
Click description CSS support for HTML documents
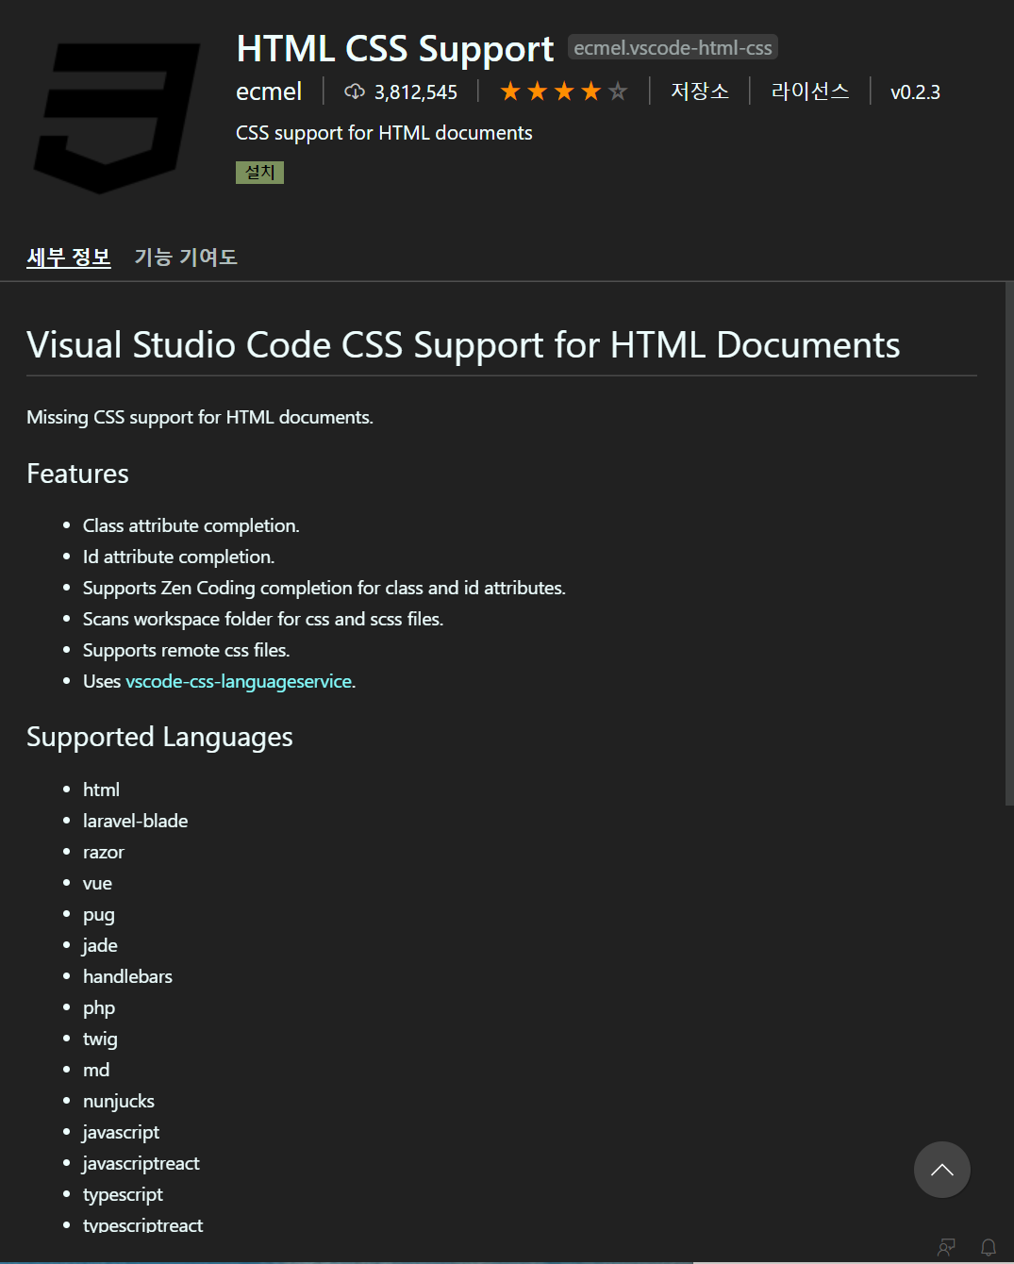384,133
